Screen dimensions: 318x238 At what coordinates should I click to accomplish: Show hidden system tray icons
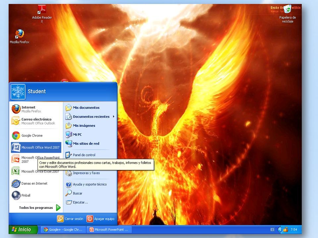(x=280, y=229)
